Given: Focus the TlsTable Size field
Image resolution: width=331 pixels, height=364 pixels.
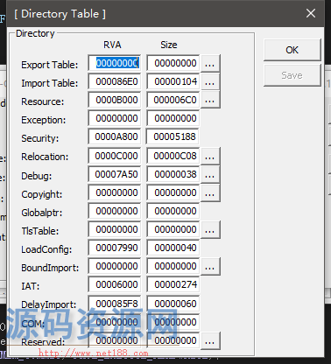Looking at the screenshot, I should pos(173,229).
